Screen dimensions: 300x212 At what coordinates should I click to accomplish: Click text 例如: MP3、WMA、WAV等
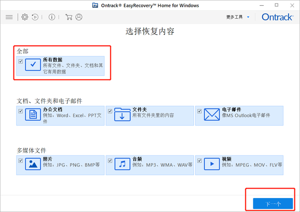[162, 165]
